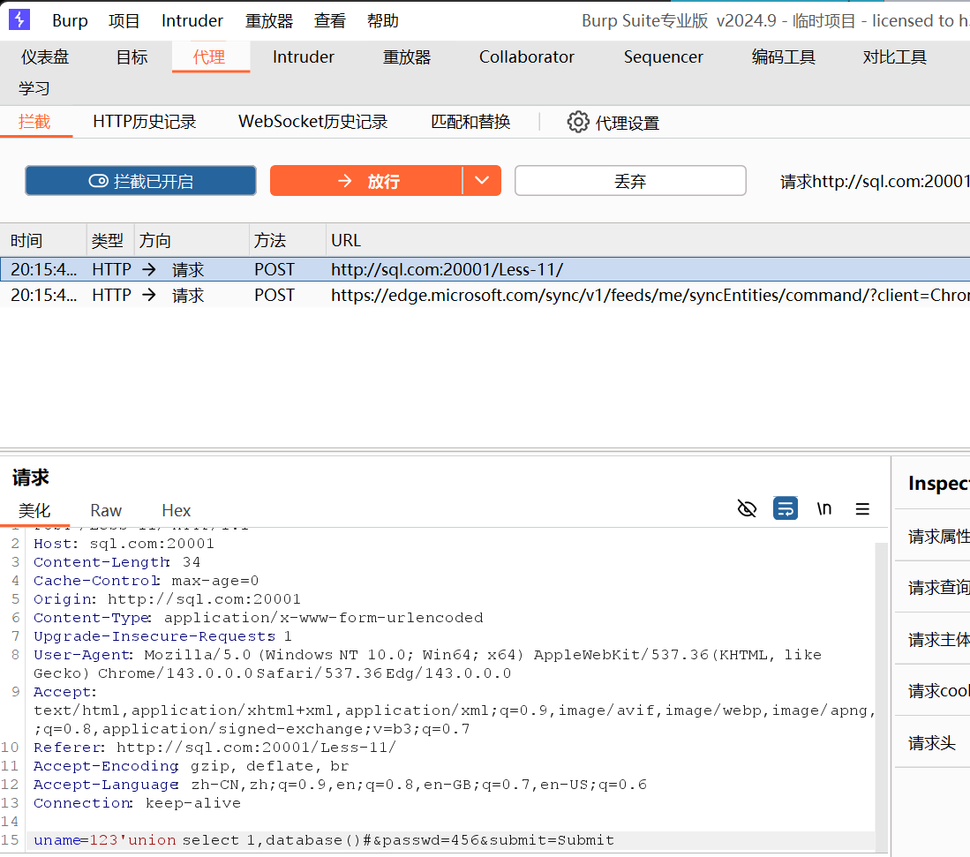Toggle the \n show newlines button
The width and height of the screenshot is (970, 857).
[824, 508]
